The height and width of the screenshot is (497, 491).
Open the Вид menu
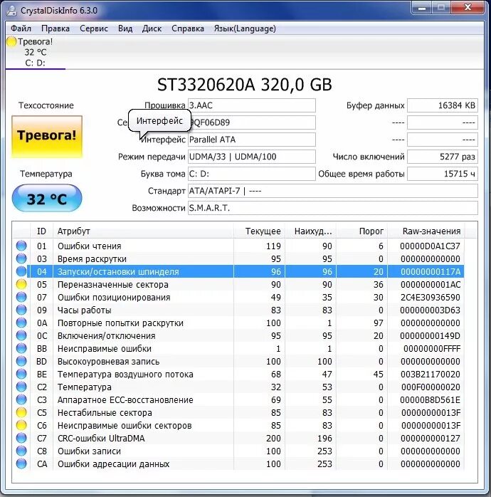point(125,28)
